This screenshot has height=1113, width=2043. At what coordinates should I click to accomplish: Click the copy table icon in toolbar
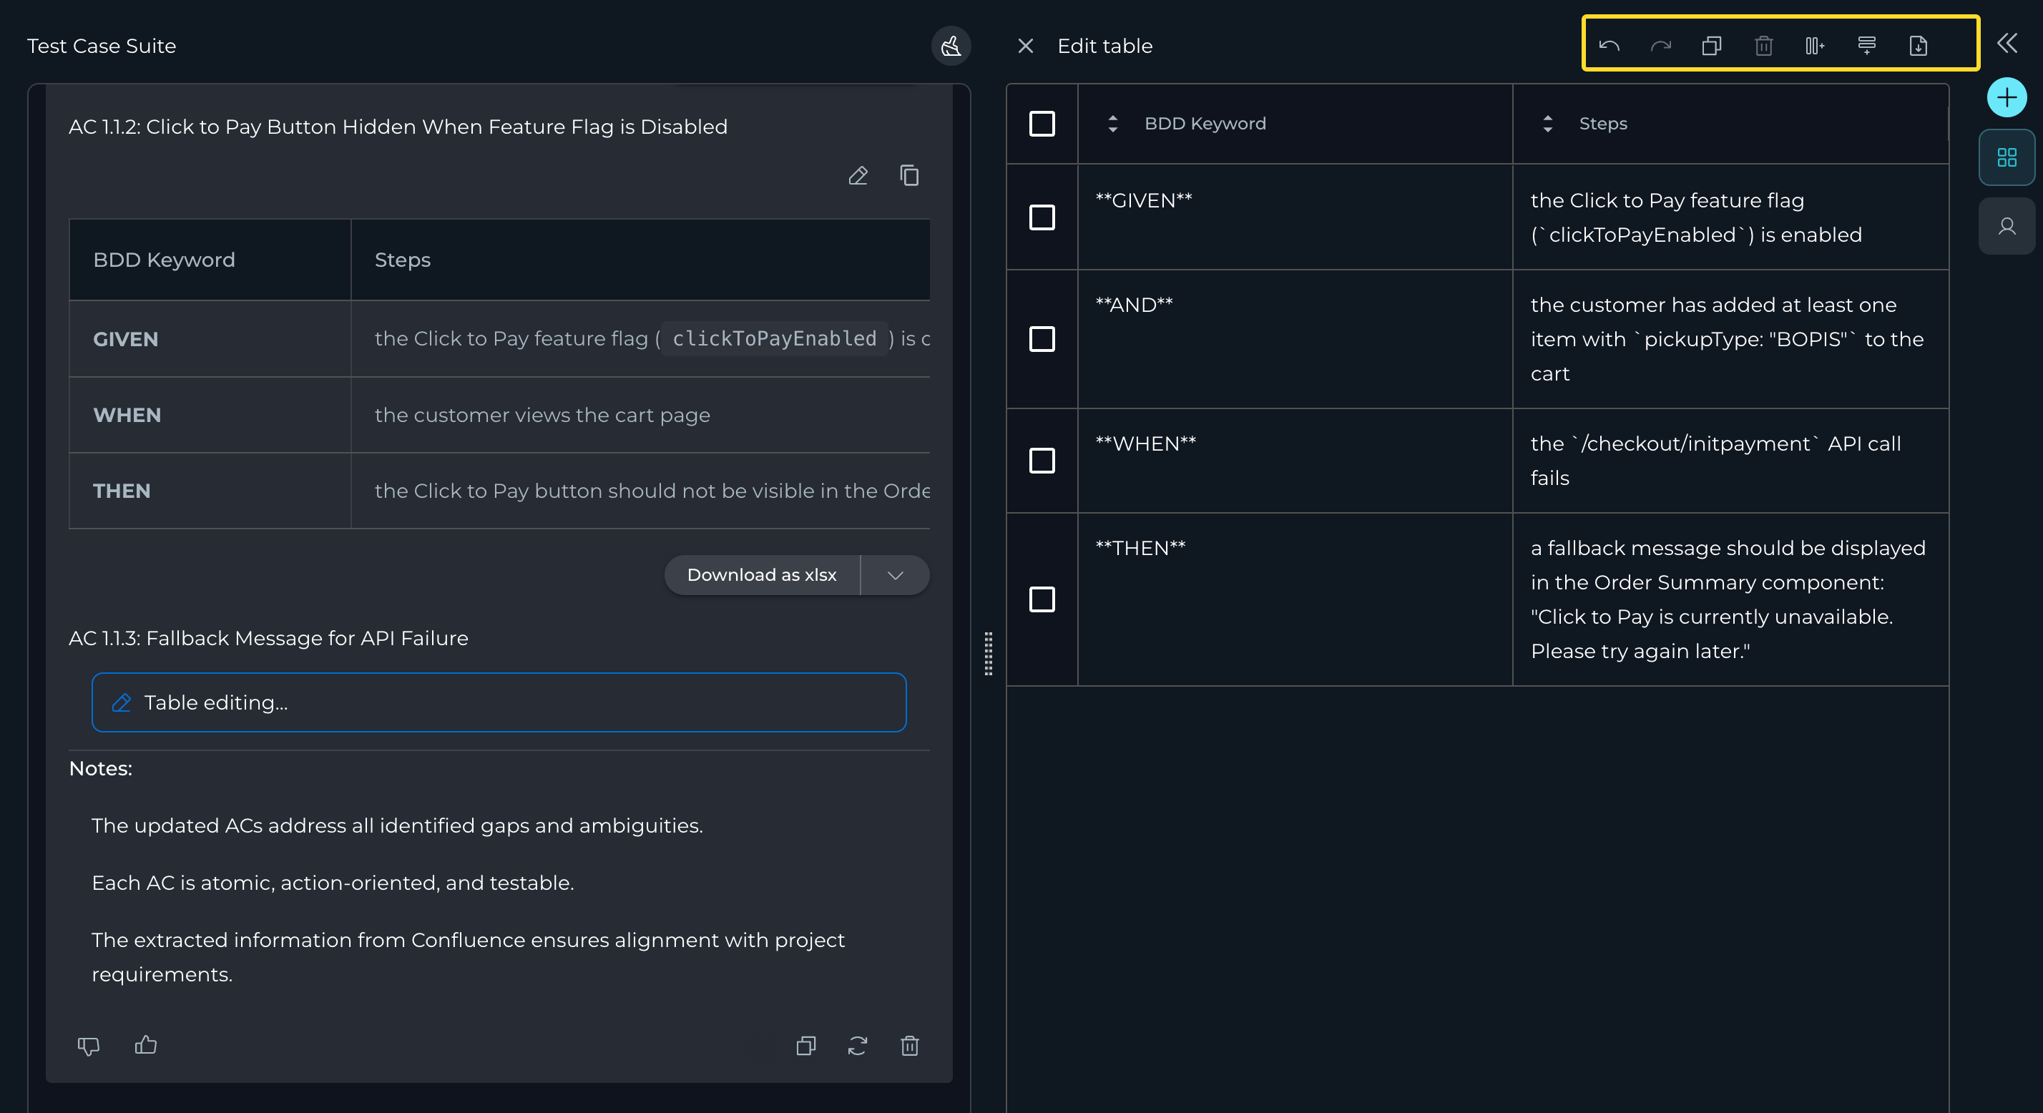1712,46
